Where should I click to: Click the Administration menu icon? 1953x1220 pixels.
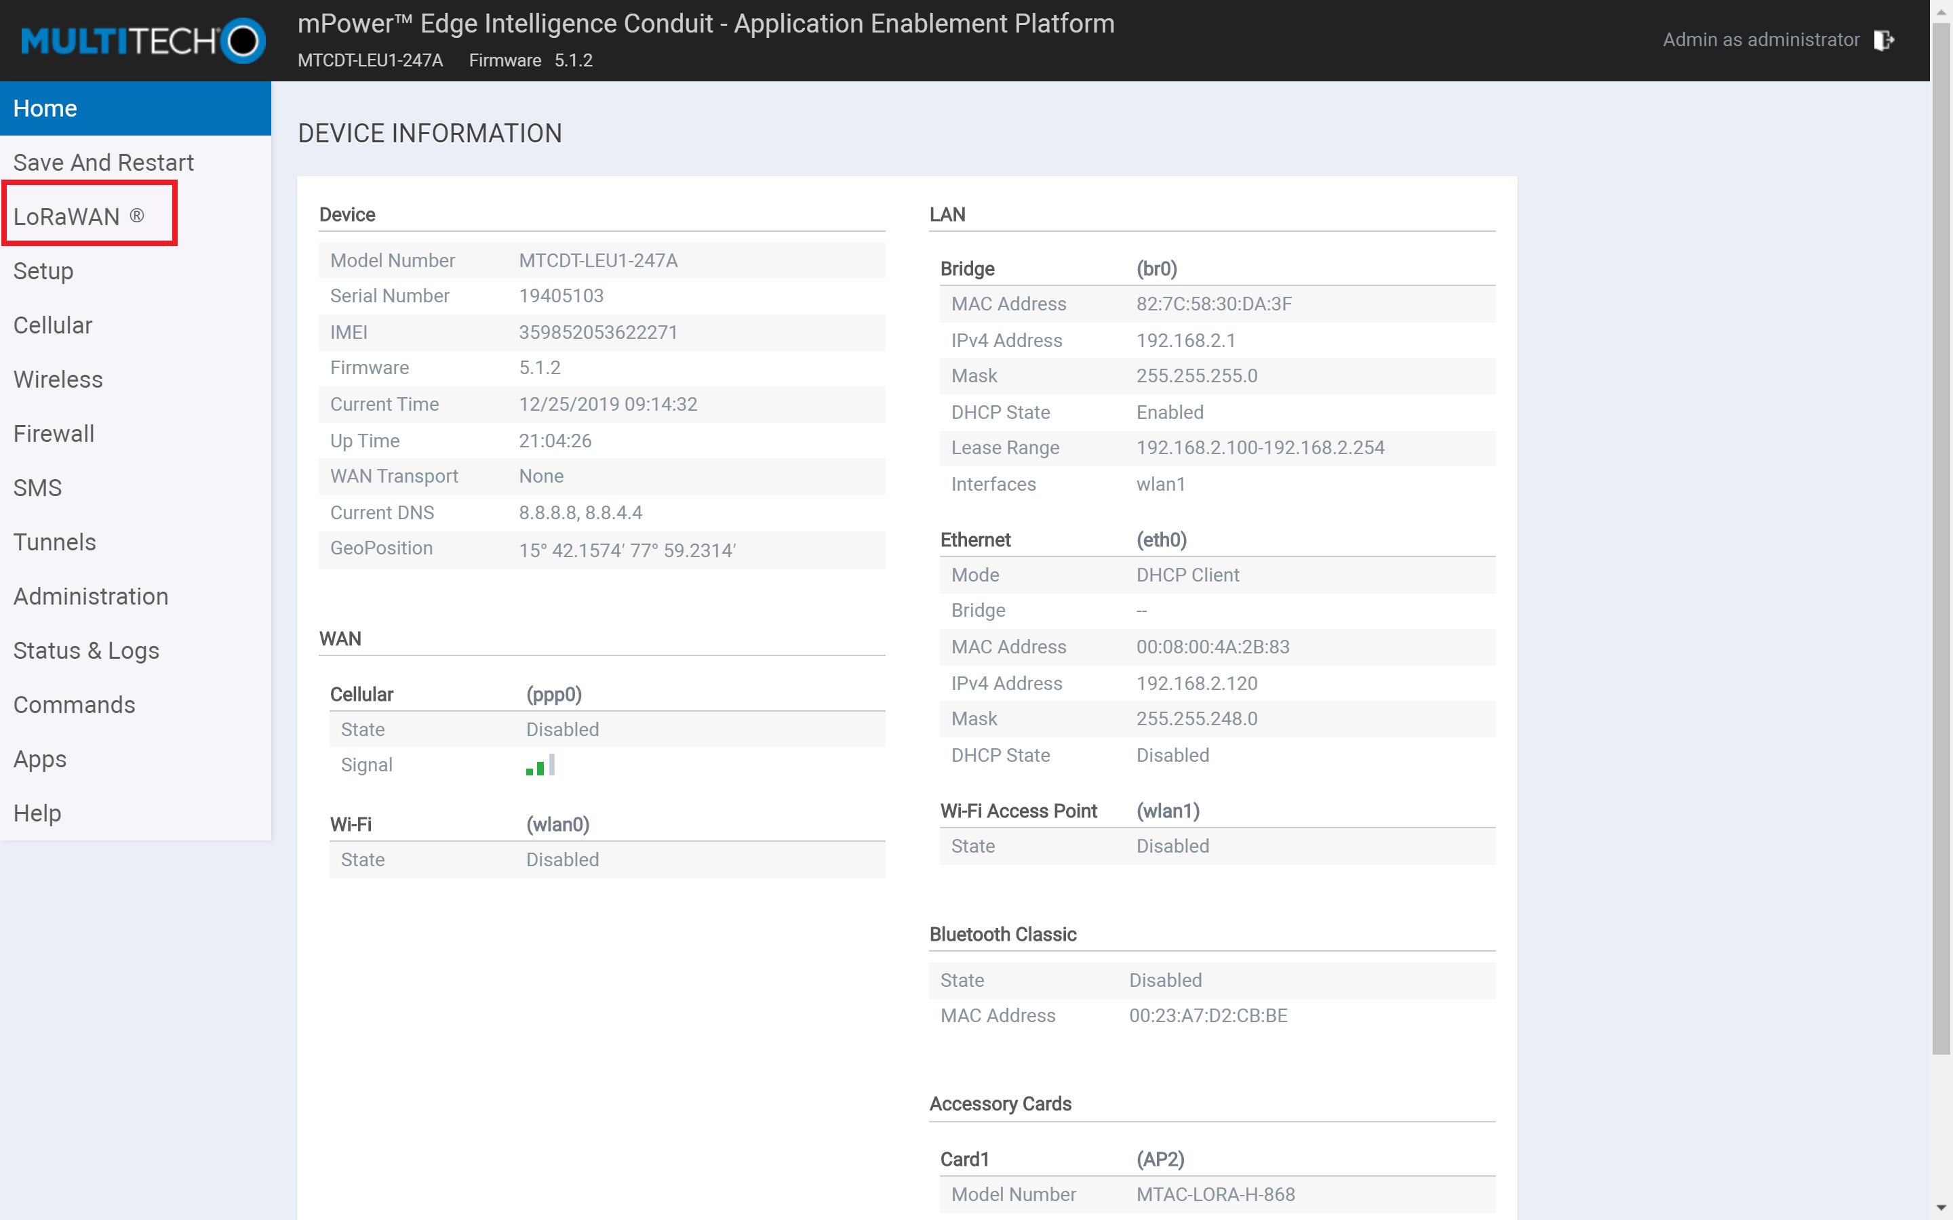pos(90,596)
